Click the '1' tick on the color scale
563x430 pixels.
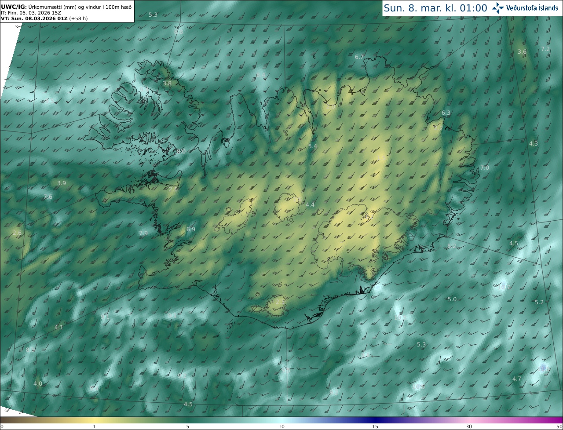(x=94, y=426)
